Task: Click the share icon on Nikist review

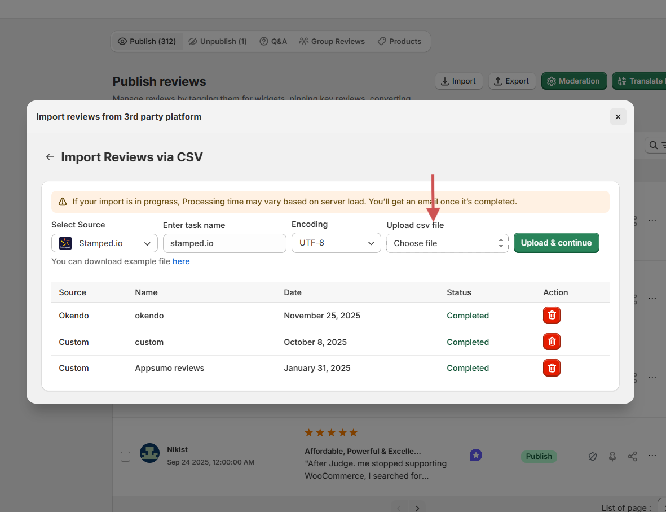Action: pos(632,456)
